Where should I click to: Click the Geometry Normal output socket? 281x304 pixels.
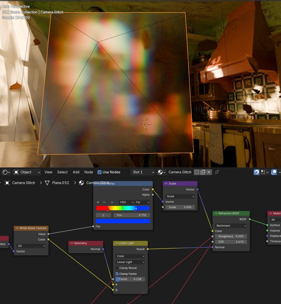tap(103, 249)
